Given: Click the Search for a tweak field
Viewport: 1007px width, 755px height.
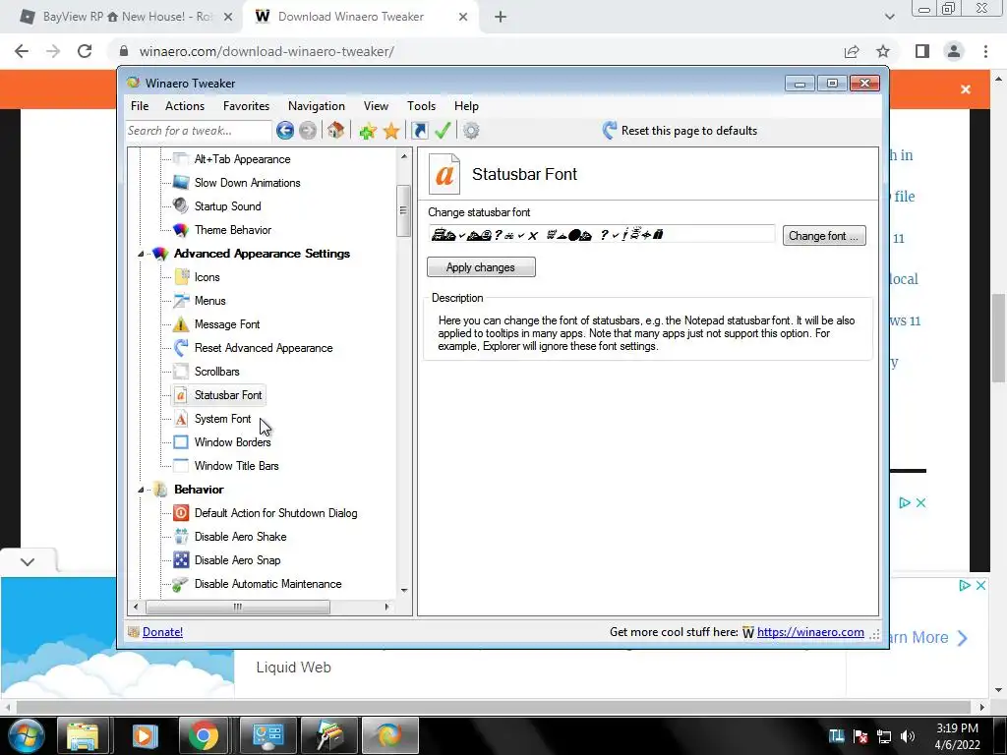Looking at the screenshot, I should [198, 131].
